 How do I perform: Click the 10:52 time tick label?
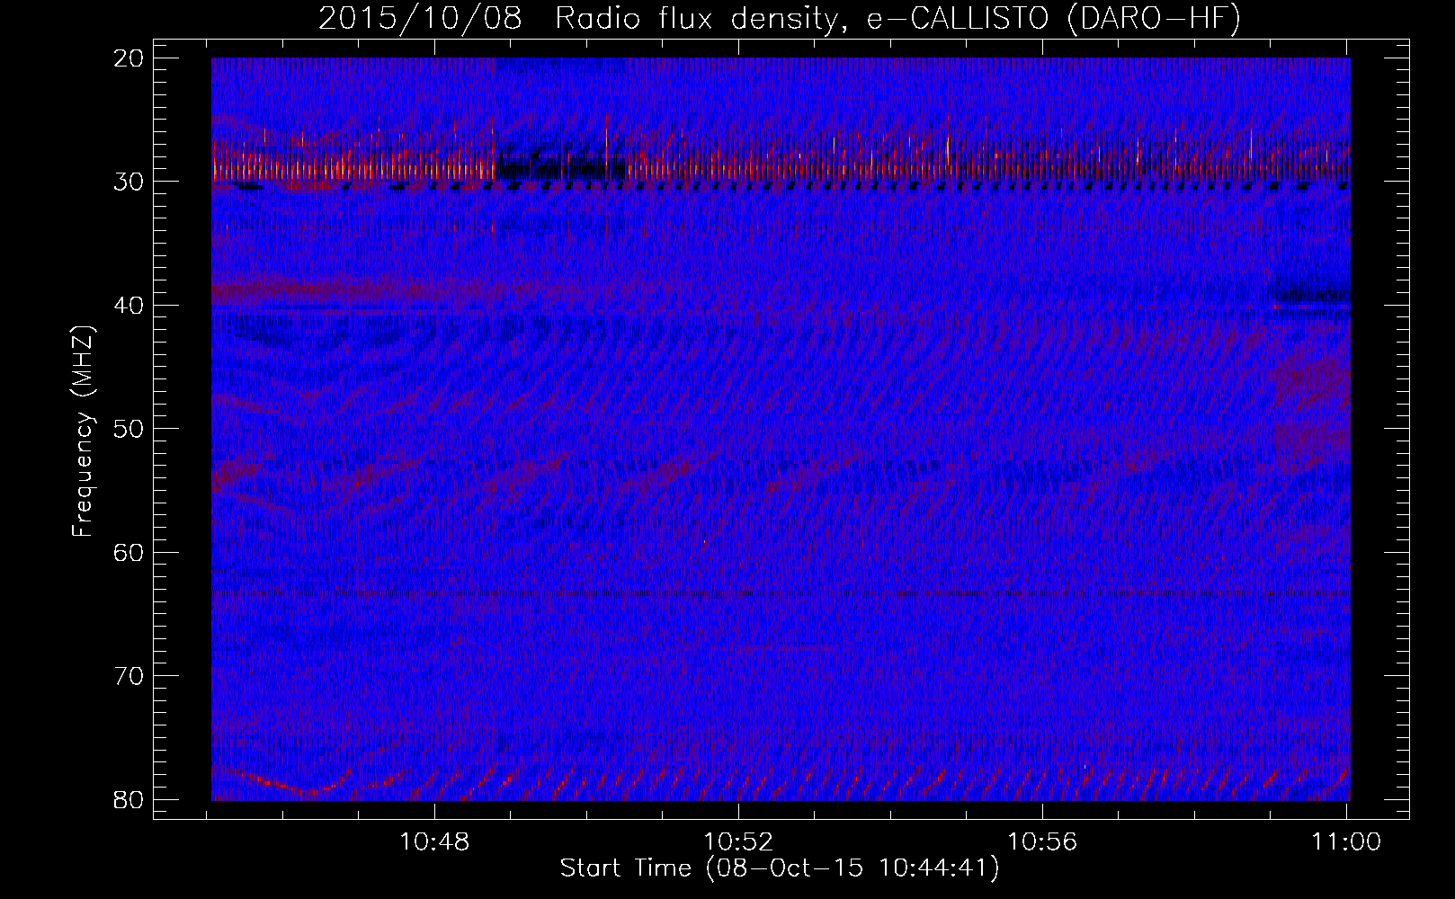pos(738,842)
